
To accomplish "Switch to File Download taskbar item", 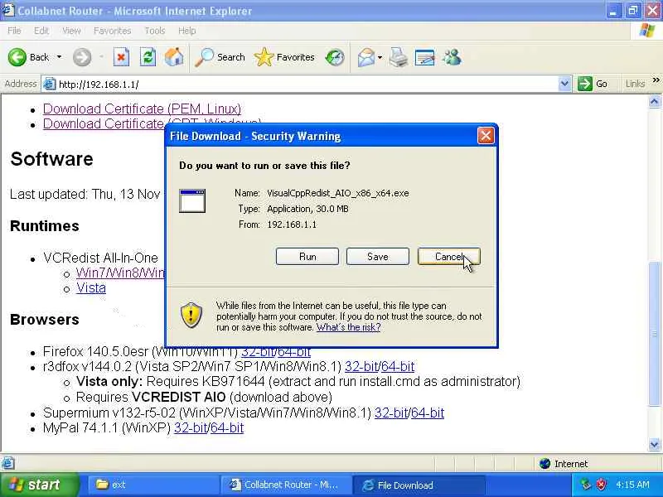I will (419, 485).
